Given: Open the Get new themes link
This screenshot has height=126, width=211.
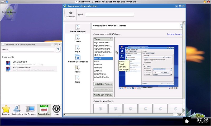Looking at the screenshot, I should coord(175,34).
